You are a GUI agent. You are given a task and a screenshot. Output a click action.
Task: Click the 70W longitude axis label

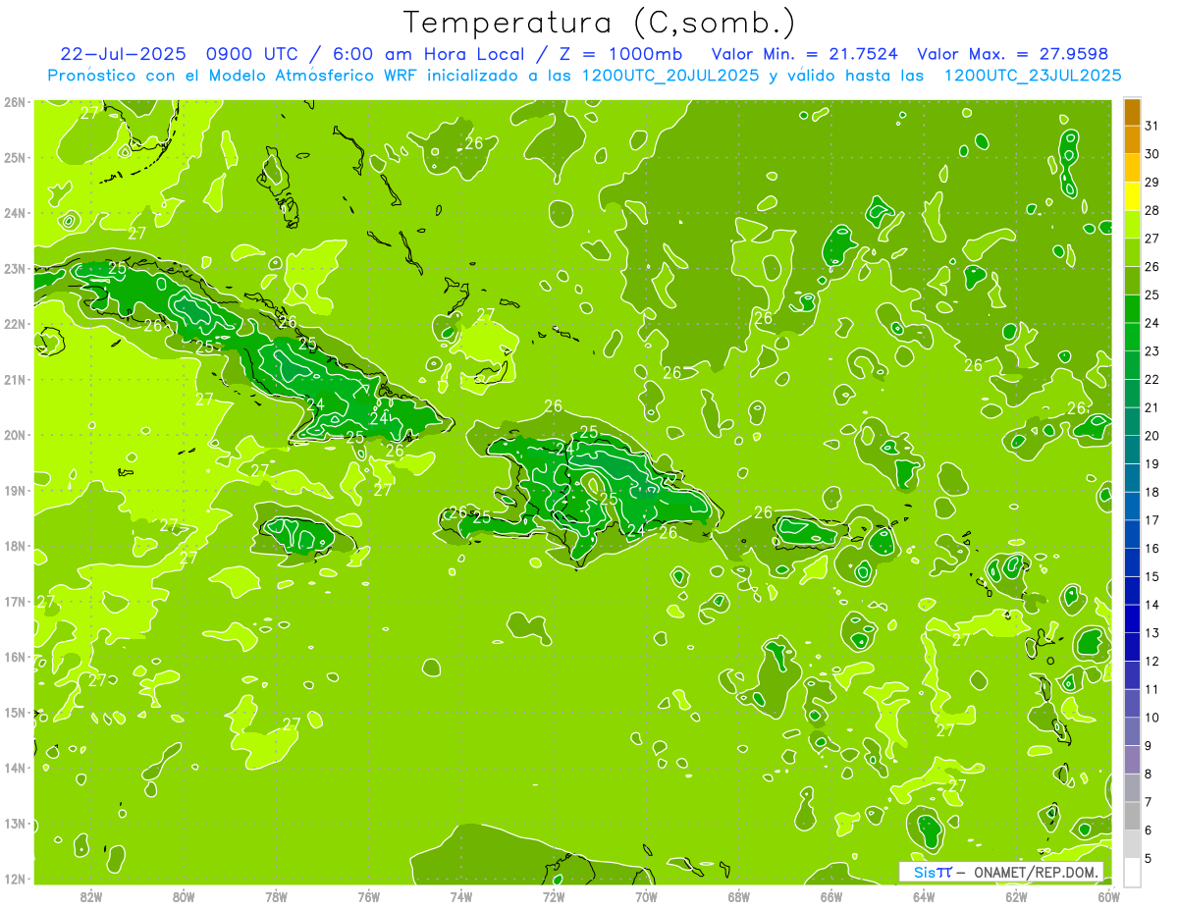click(646, 896)
